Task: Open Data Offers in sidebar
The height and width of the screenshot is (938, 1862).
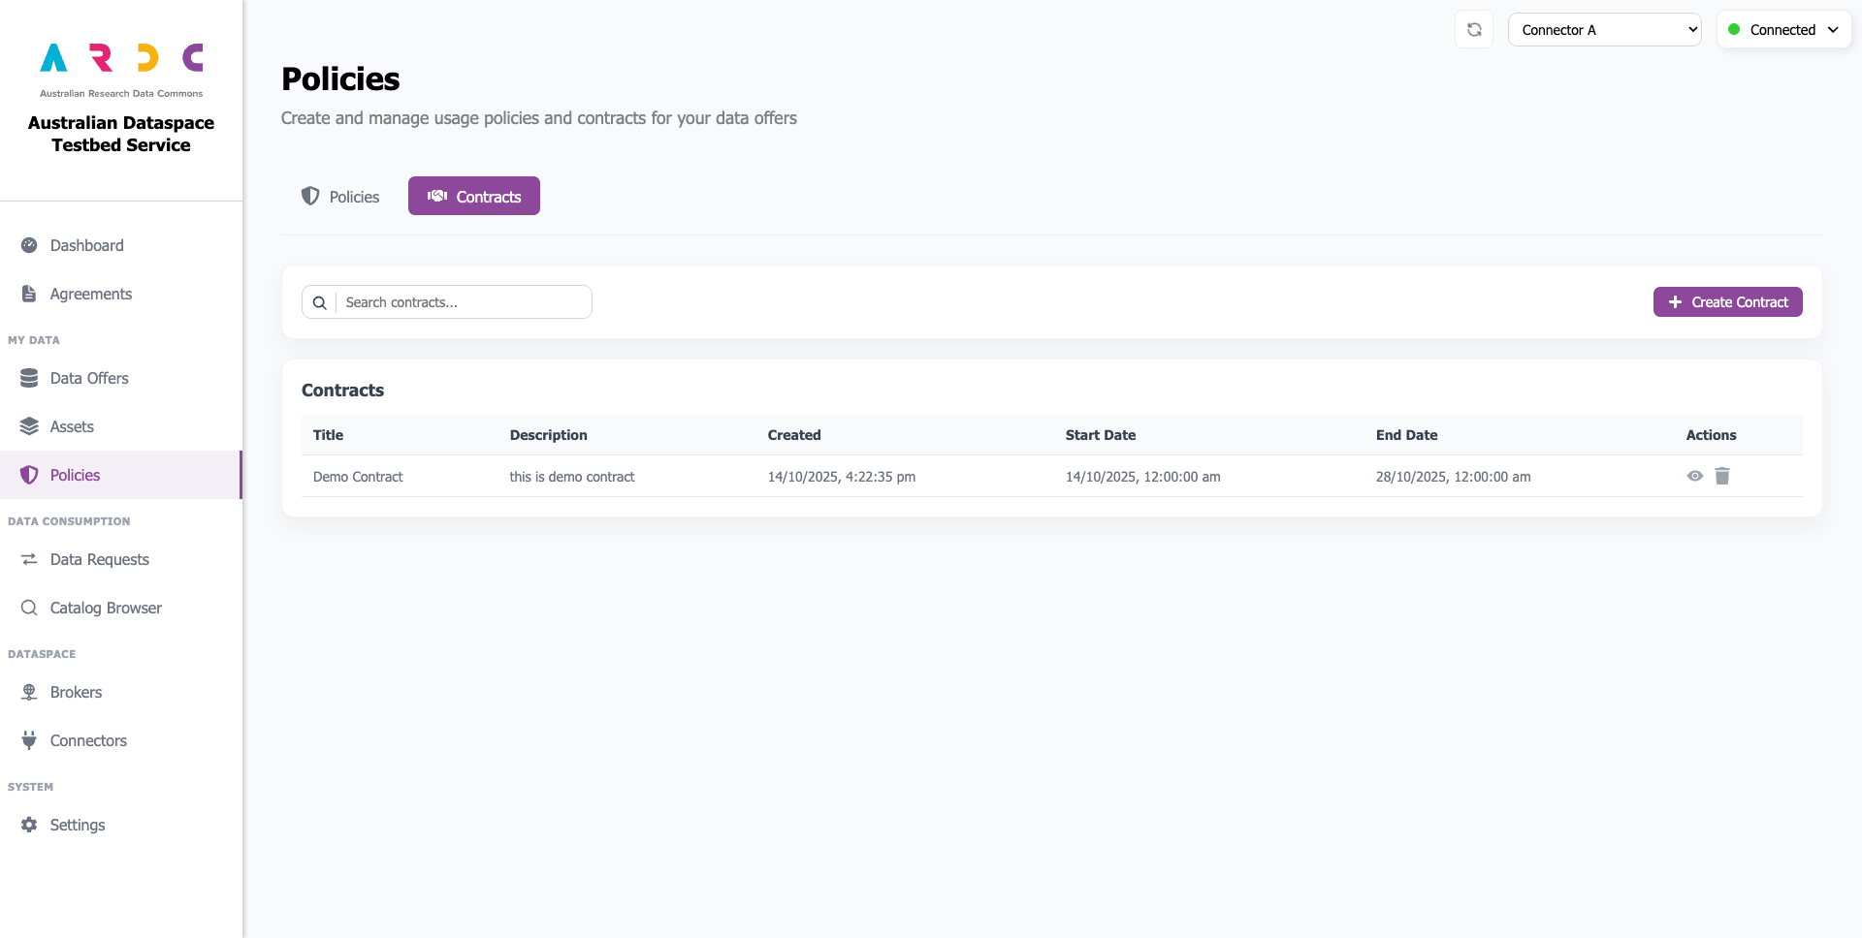Action: click(x=121, y=378)
